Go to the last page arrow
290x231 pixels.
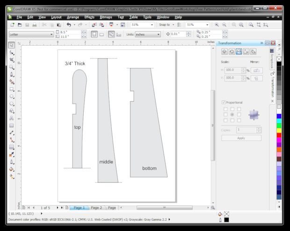62,208
